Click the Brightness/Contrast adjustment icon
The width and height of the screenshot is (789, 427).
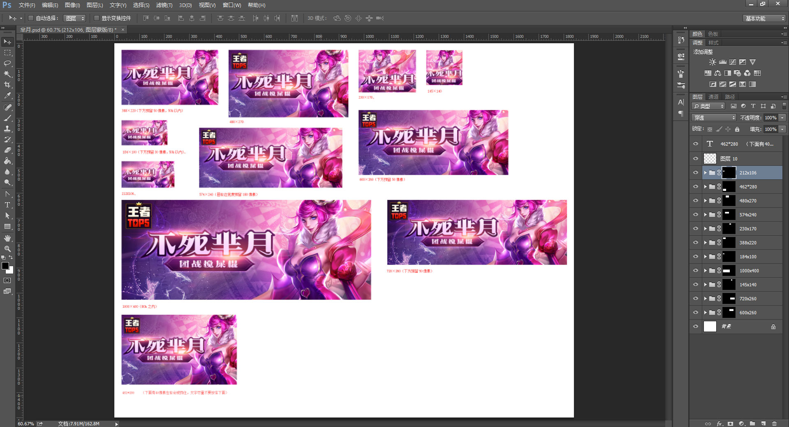tap(713, 62)
